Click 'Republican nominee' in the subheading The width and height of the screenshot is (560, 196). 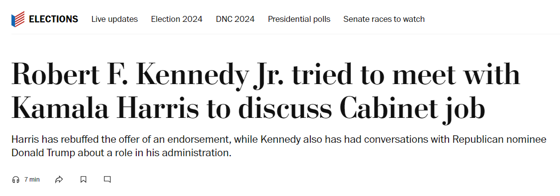click(499, 139)
